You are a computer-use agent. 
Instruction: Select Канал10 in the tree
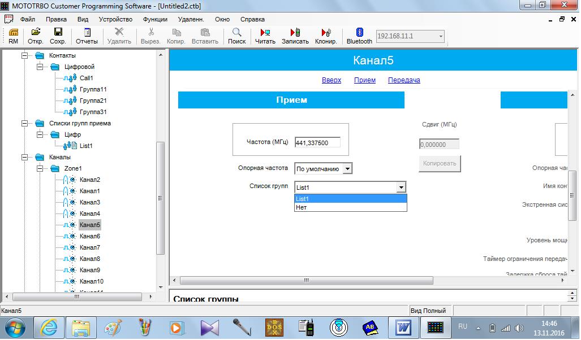(x=92, y=282)
